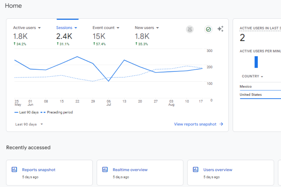Image resolution: width=281 pixels, height=187 pixels.
Task: Open the Sessions metric dropdown arrow
Action: pyautogui.click(x=76, y=28)
